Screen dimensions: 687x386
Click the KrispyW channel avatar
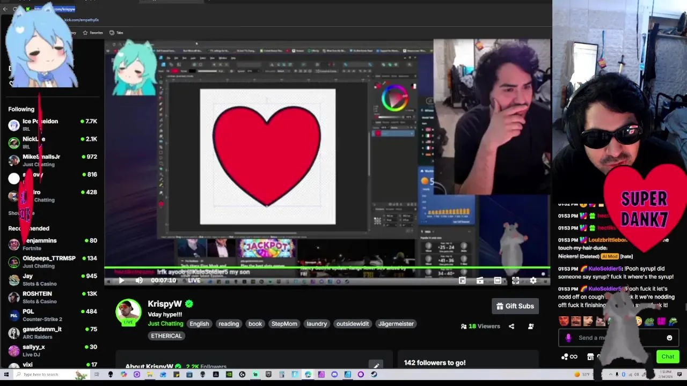click(x=128, y=311)
